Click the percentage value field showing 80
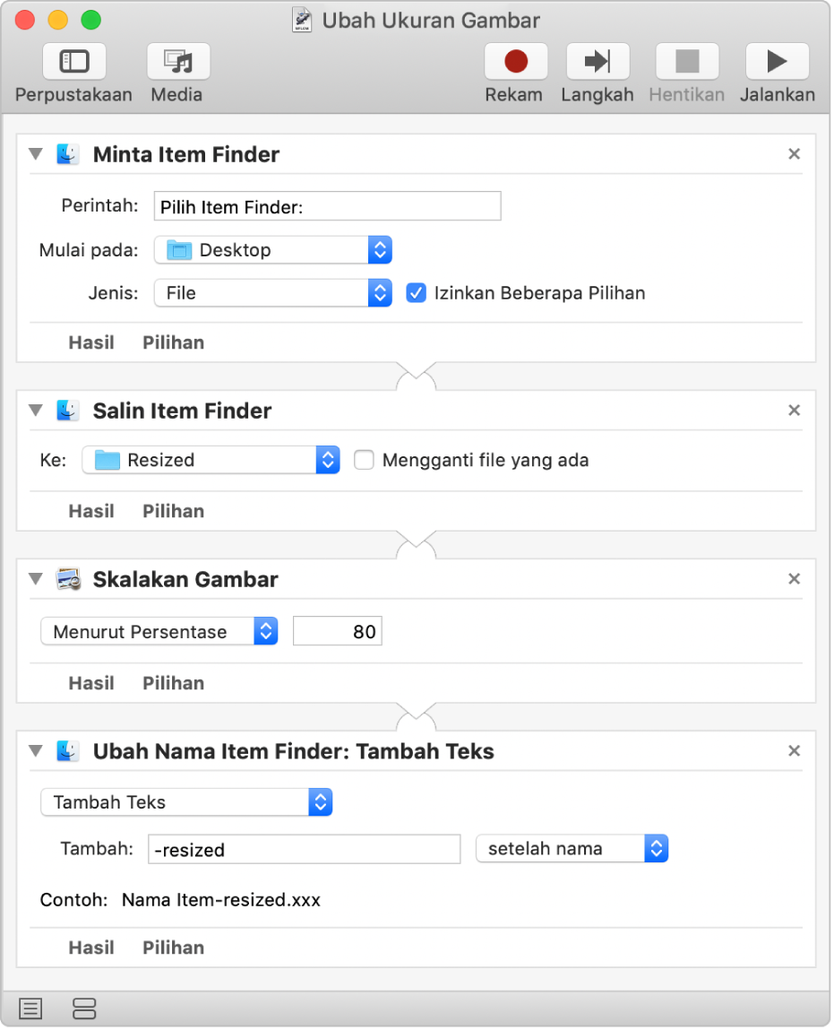The image size is (834, 1030). click(338, 632)
